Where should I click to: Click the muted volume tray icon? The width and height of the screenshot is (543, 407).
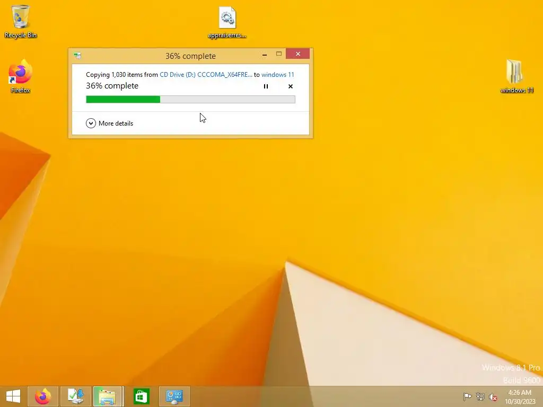click(x=493, y=397)
